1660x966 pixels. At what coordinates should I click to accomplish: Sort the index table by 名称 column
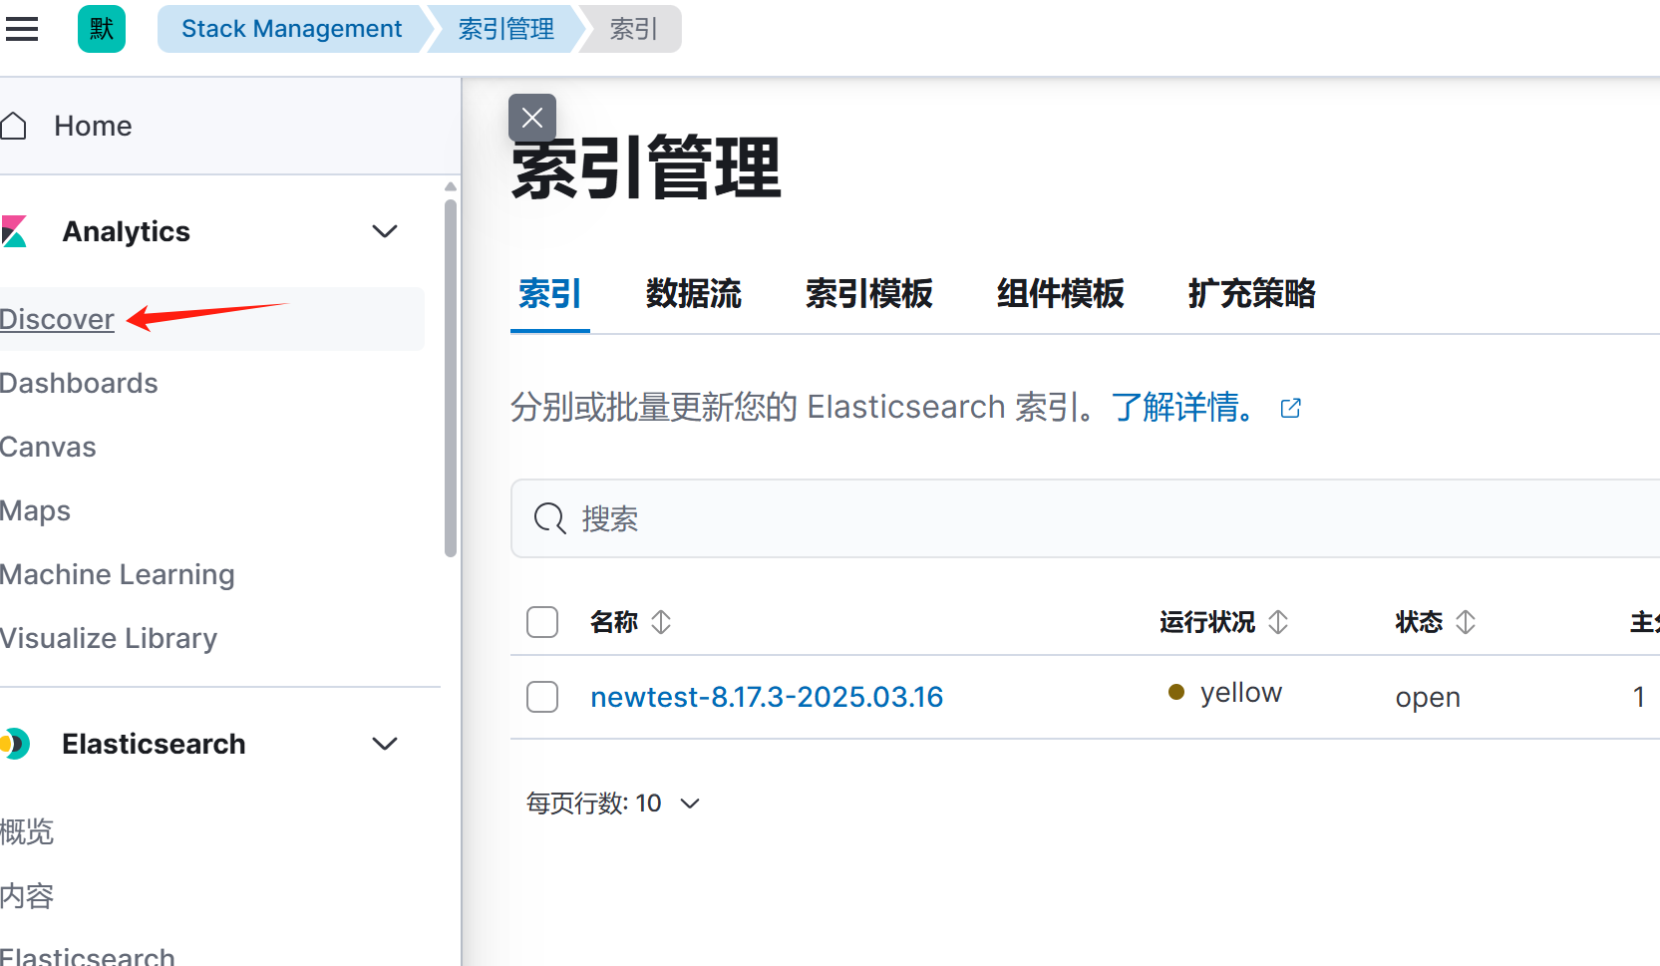click(x=661, y=622)
